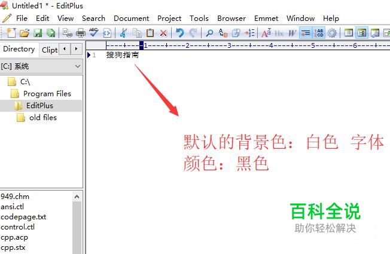
Task: Select file codepage.txt in the list
Action: tap(23, 217)
